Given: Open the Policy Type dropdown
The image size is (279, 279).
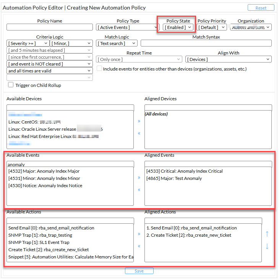Looking at the screenshot, I should (x=128, y=27).
